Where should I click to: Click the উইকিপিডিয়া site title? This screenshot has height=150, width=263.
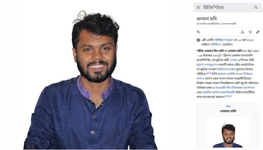(x=213, y=7)
